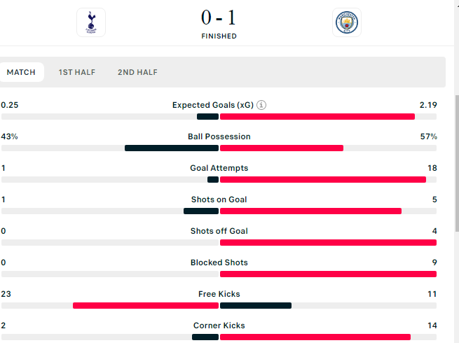Click the Manchester City team crest

[347, 22]
